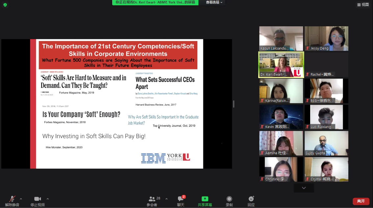Click headline "Is Your Company 'Soft' Enough?"
The width and height of the screenshot is (373, 208).
[81, 114]
